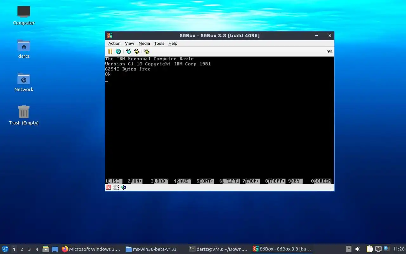Open the Lubuntu start menu

[x=5, y=249]
